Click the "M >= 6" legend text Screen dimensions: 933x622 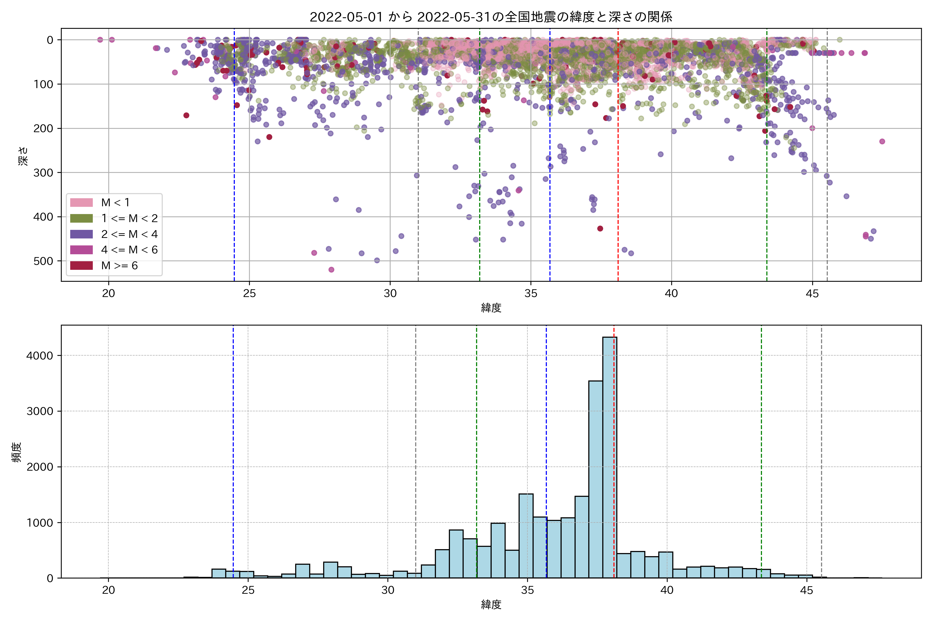(x=119, y=266)
